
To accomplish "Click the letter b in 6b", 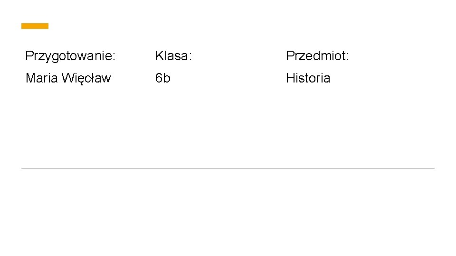I will click(x=167, y=78).
